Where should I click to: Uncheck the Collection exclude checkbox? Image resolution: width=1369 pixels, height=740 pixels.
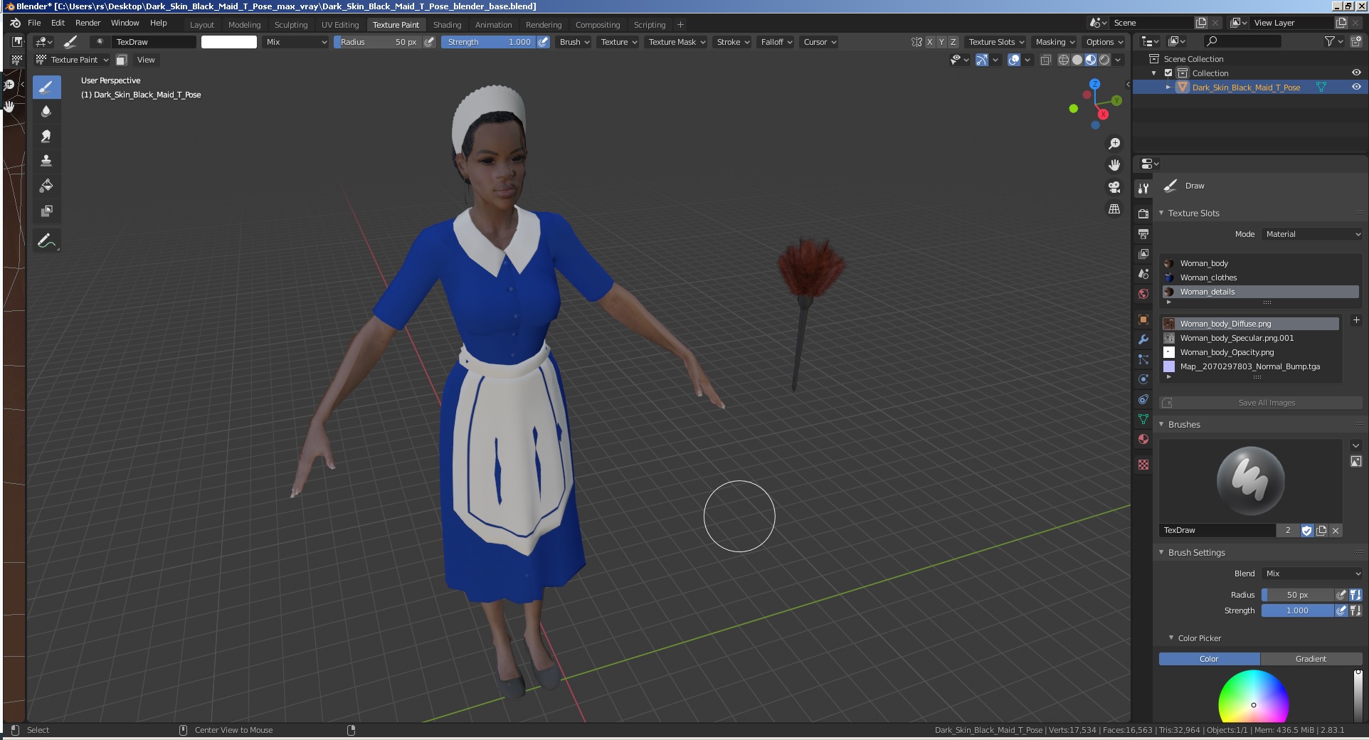tap(1168, 73)
